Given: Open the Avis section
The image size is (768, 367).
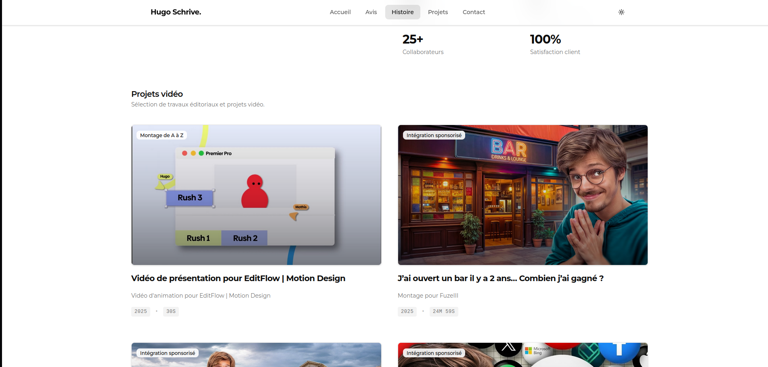Looking at the screenshot, I should 371,12.
